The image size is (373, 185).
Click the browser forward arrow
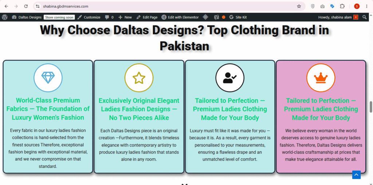click(x=16, y=7)
